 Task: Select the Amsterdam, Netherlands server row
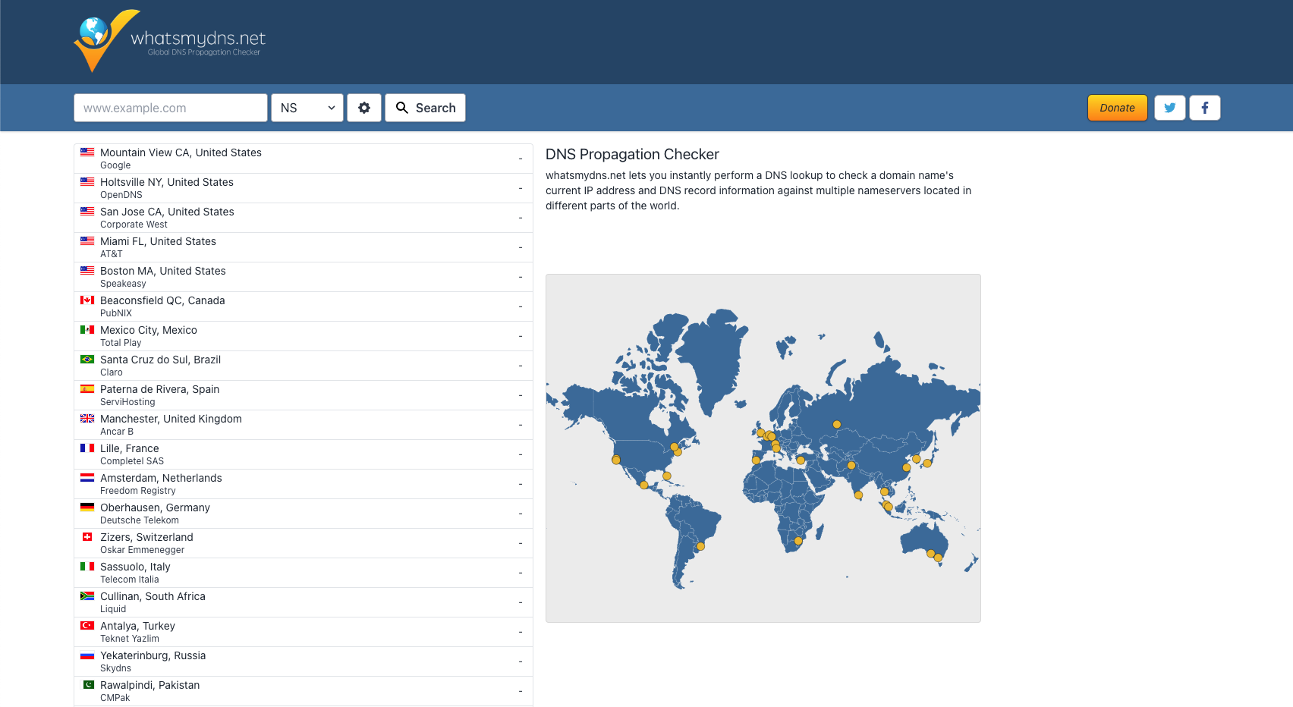(x=304, y=484)
